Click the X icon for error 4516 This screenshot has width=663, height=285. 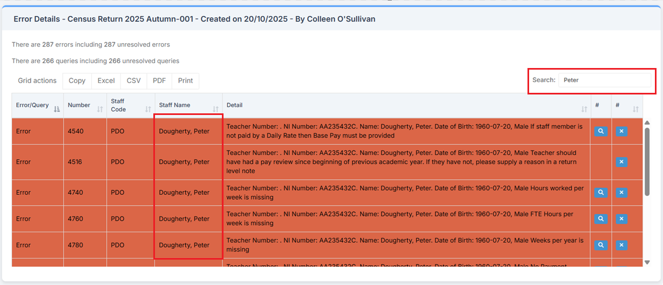click(621, 162)
